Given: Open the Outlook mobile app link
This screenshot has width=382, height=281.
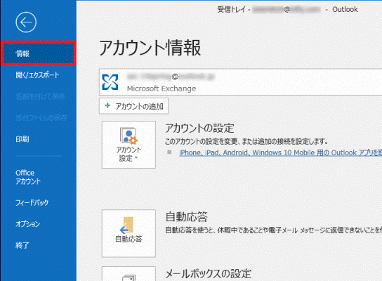Looking at the screenshot, I should pyautogui.click(x=280, y=153).
